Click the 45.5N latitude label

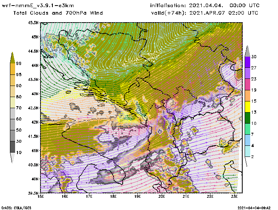point(33,23)
